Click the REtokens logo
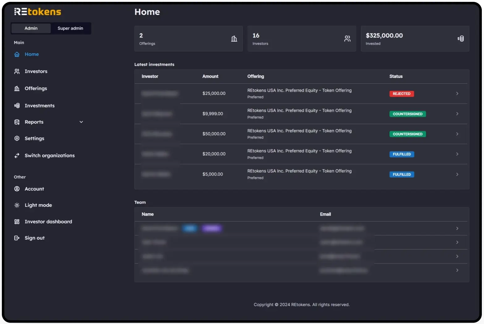The width and height of the screenshot is (484, 324). coord(38,12)
